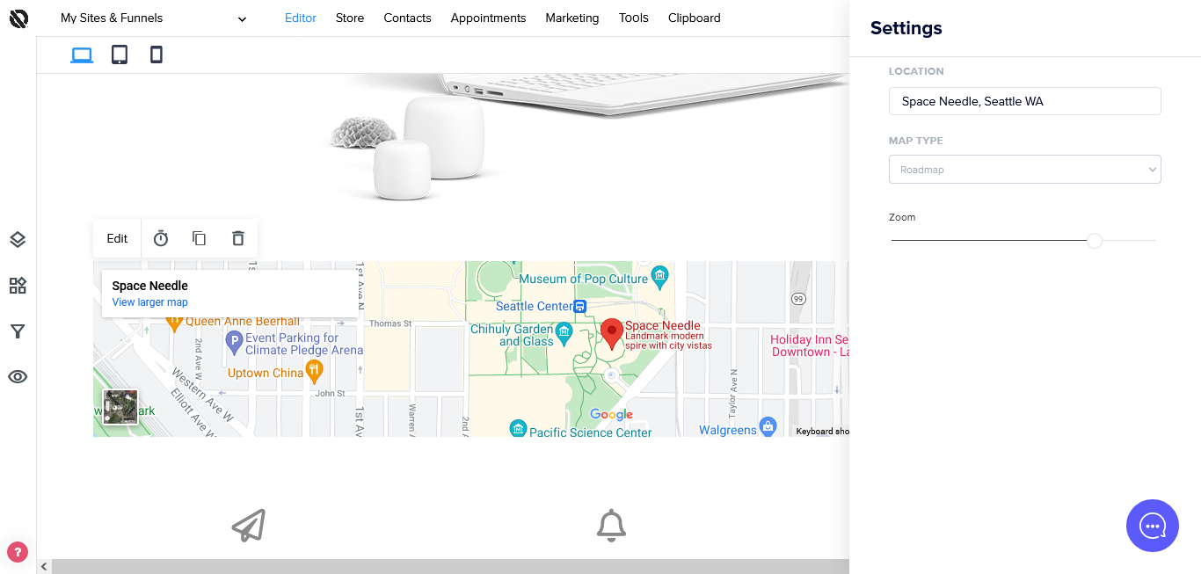
Task: Click the horizontal scrollbar left arrow
Action: click(44, 567)
